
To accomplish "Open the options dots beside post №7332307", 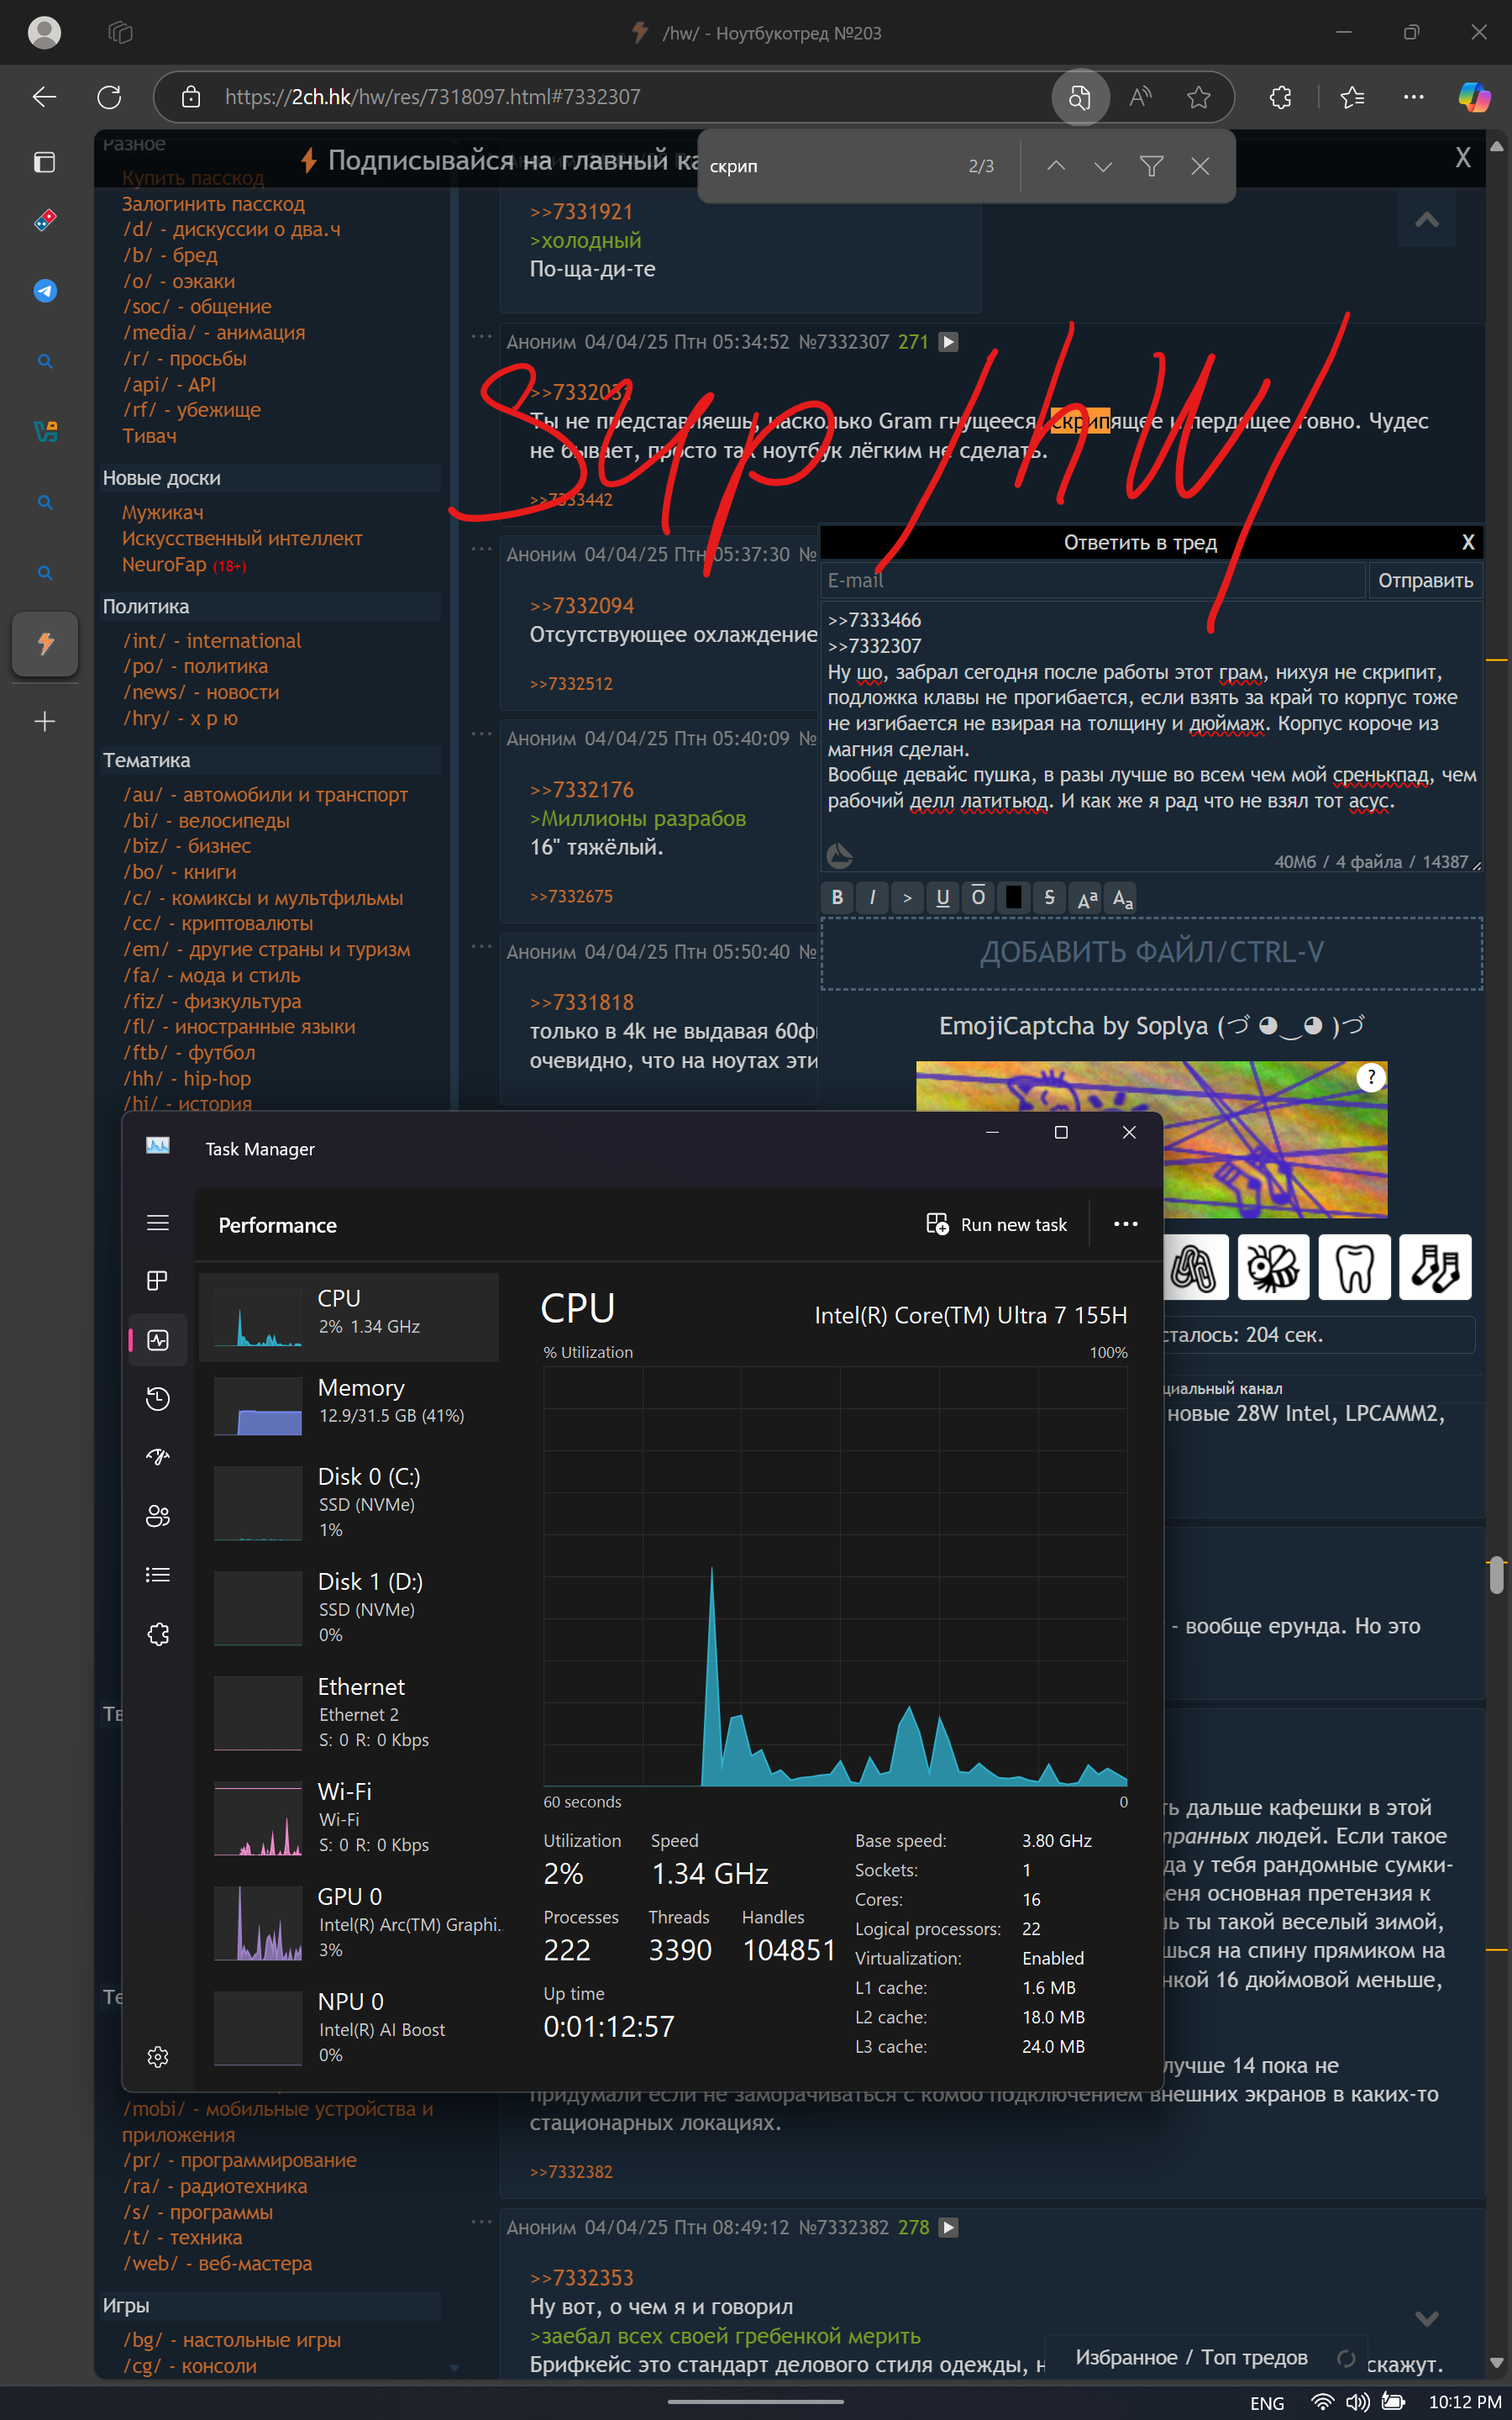I will coord(482,337).
